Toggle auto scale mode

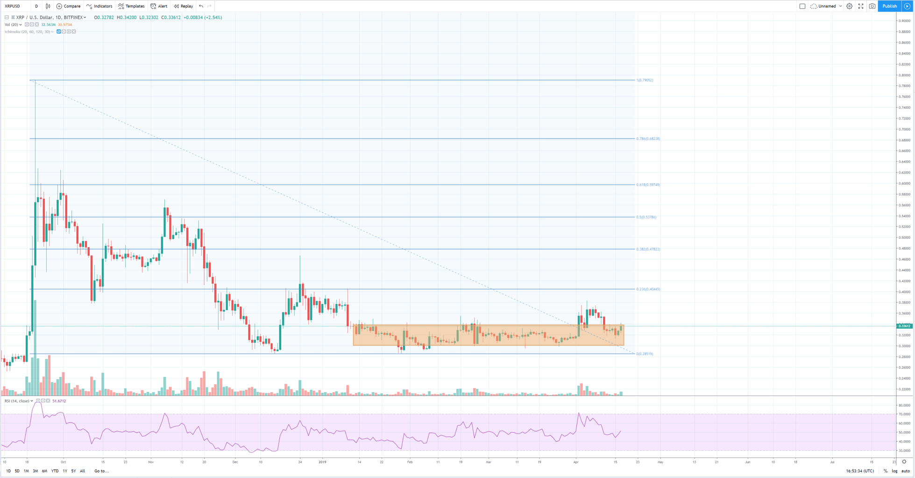(906, 471)
